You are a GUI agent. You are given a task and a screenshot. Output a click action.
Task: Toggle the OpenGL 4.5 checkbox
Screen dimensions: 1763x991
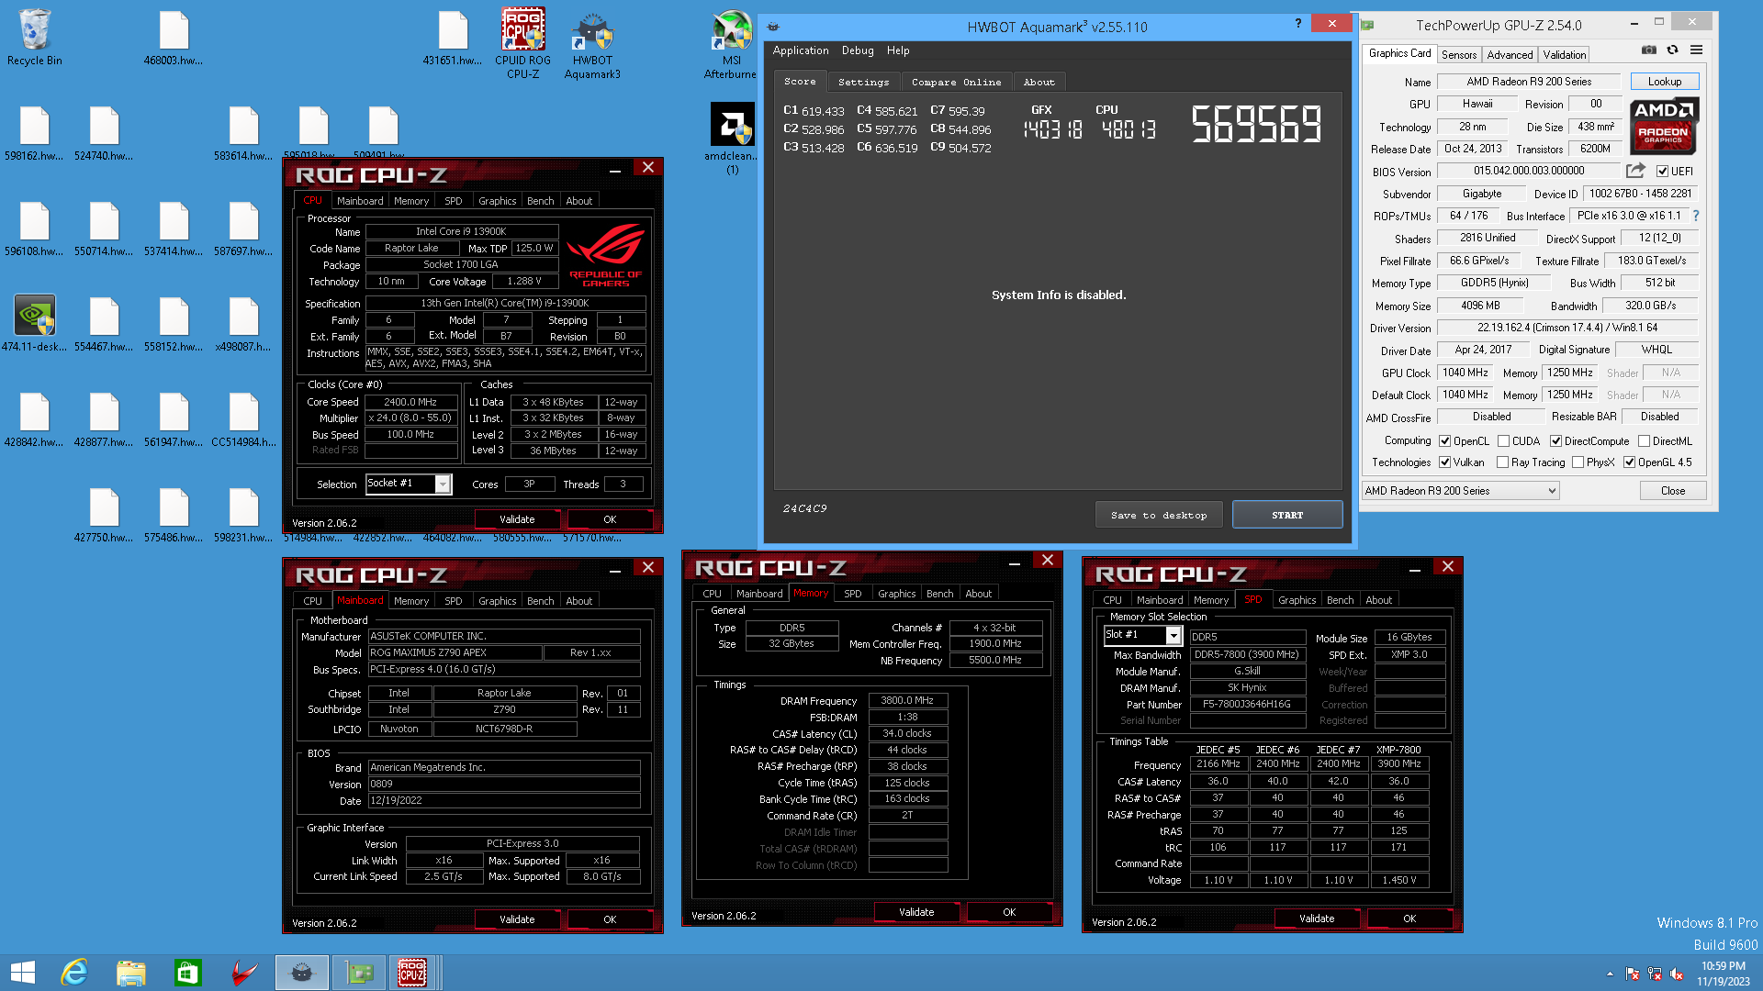coord(1629,462)
